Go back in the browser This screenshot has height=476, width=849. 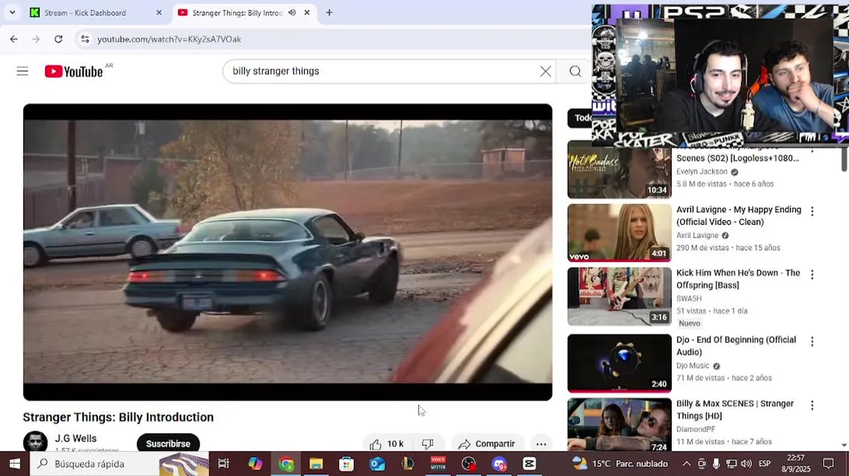[x=14, y=39]
